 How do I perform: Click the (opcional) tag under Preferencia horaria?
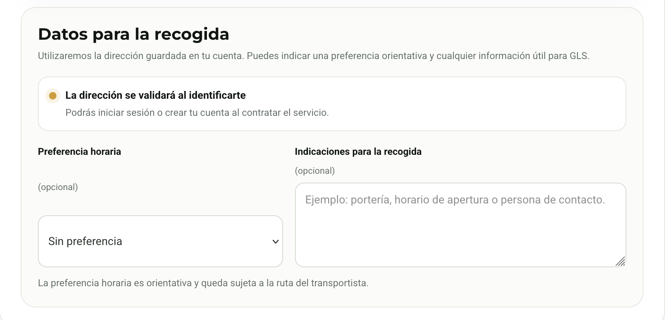click(58, 187)
